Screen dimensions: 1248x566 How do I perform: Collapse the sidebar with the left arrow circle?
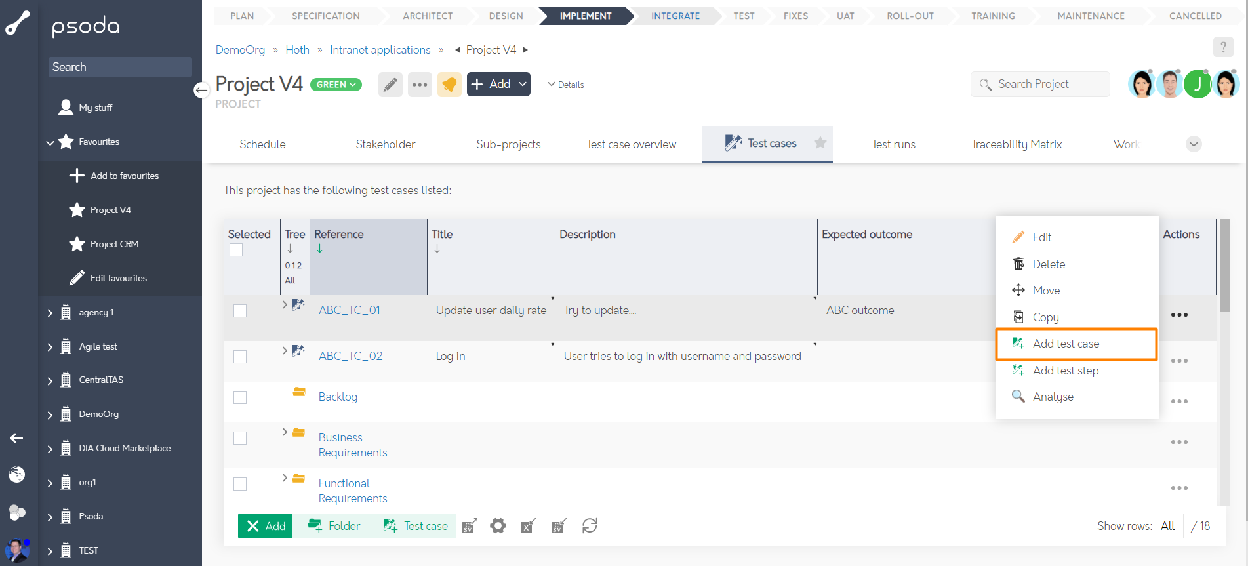pos(201,90)
